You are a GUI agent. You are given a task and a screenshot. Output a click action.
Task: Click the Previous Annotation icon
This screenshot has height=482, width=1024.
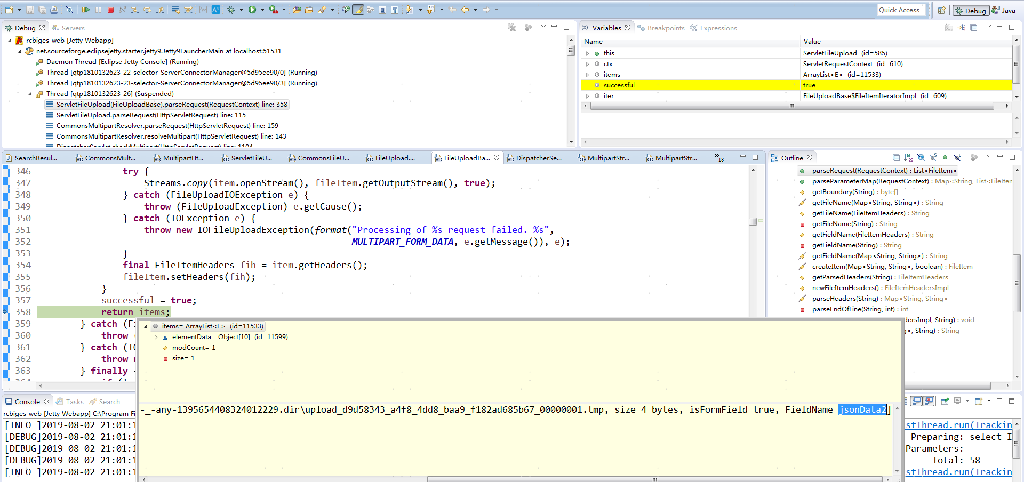click(430, 10)
